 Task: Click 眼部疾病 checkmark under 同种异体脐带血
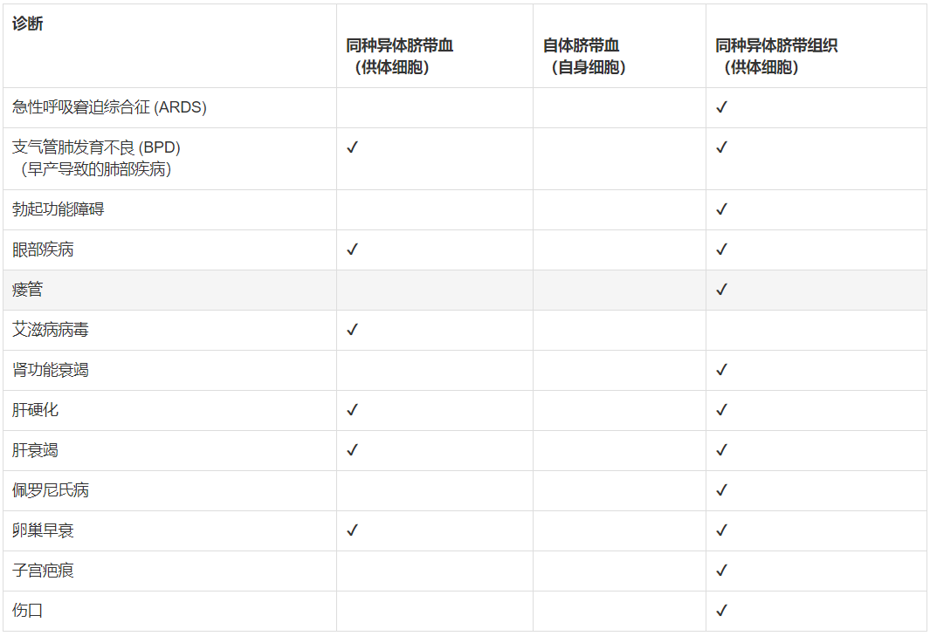(352, 250)
